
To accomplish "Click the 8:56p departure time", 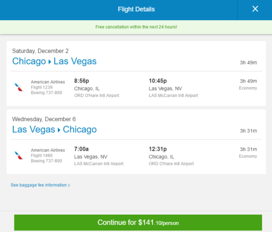I will tap(82, 81).
